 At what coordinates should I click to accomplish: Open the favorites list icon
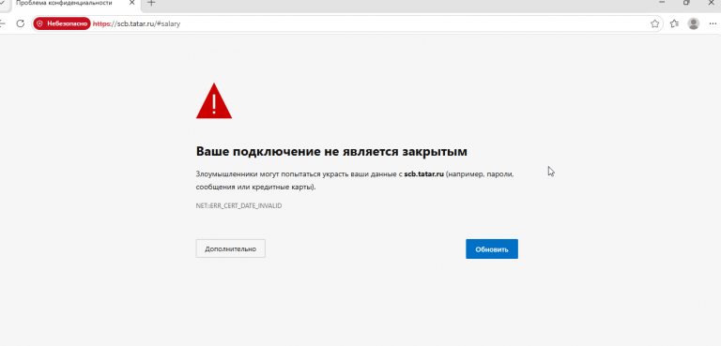click(675, 23)
